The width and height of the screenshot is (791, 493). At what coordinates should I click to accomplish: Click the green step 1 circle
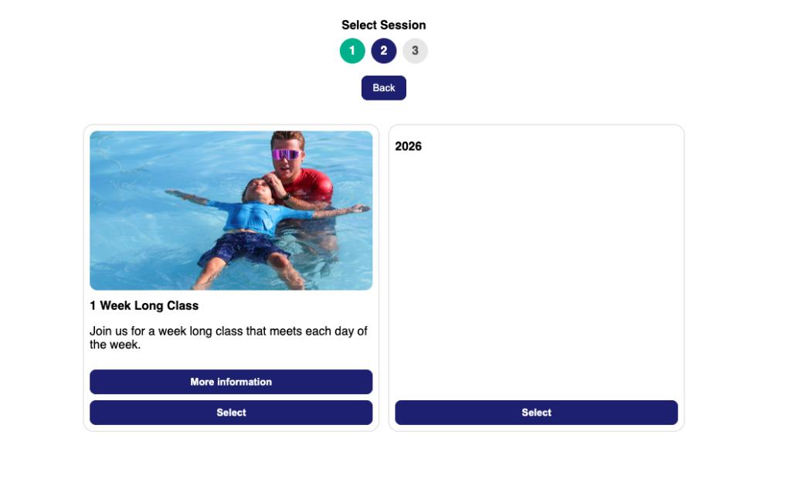point(352,51)
